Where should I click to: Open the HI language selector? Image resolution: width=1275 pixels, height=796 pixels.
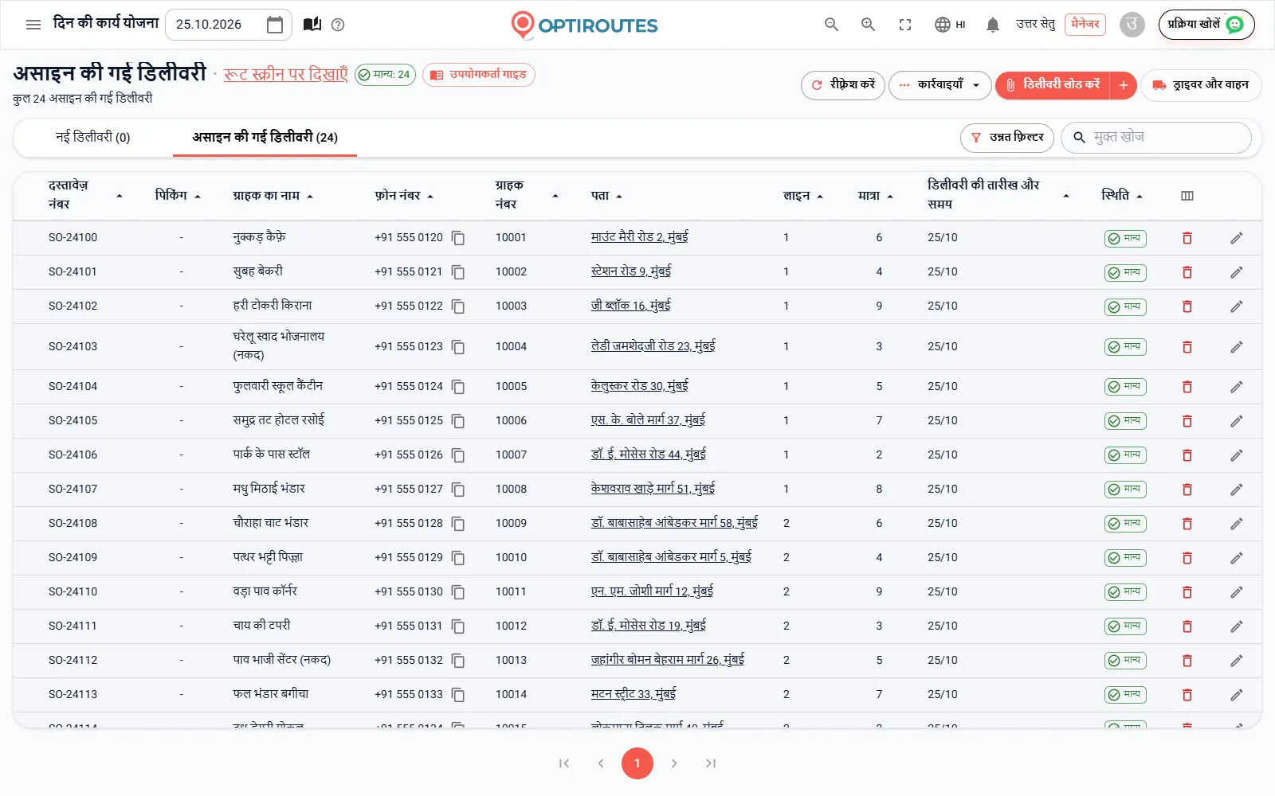[950, 25]
